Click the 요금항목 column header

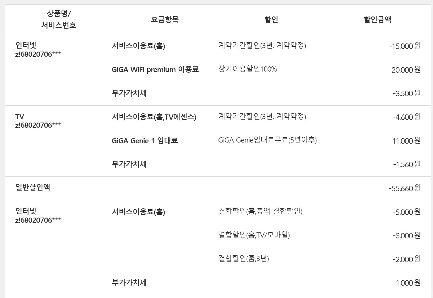pos(165,19)
